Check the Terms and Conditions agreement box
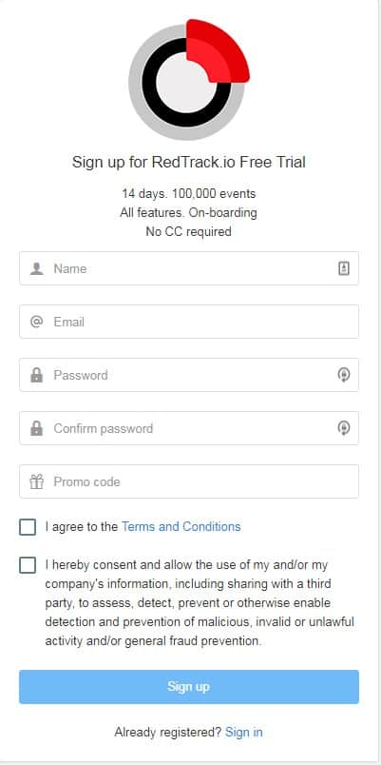381x765 pixels. click(x=28, y=527)
